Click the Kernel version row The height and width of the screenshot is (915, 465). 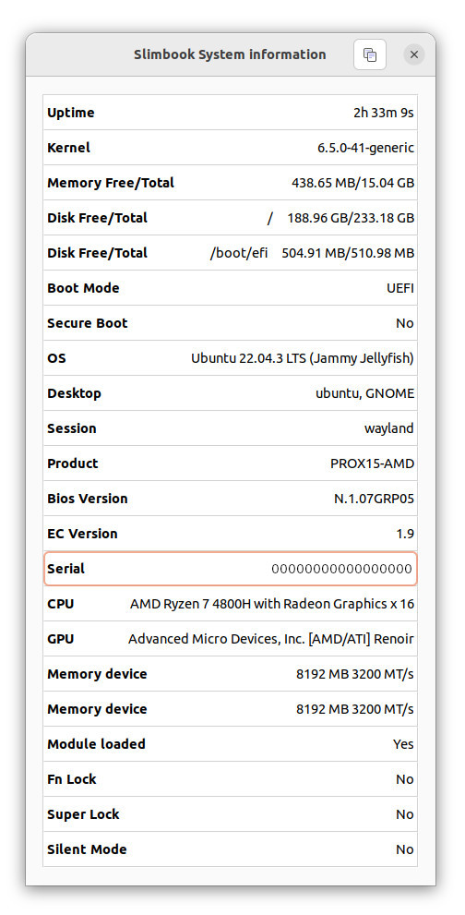point(231,148)
